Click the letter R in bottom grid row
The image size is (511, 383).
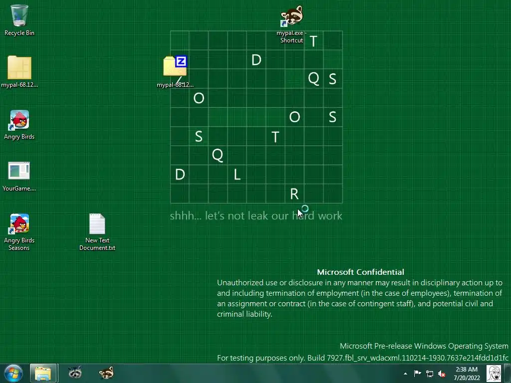tap(294, 194)
